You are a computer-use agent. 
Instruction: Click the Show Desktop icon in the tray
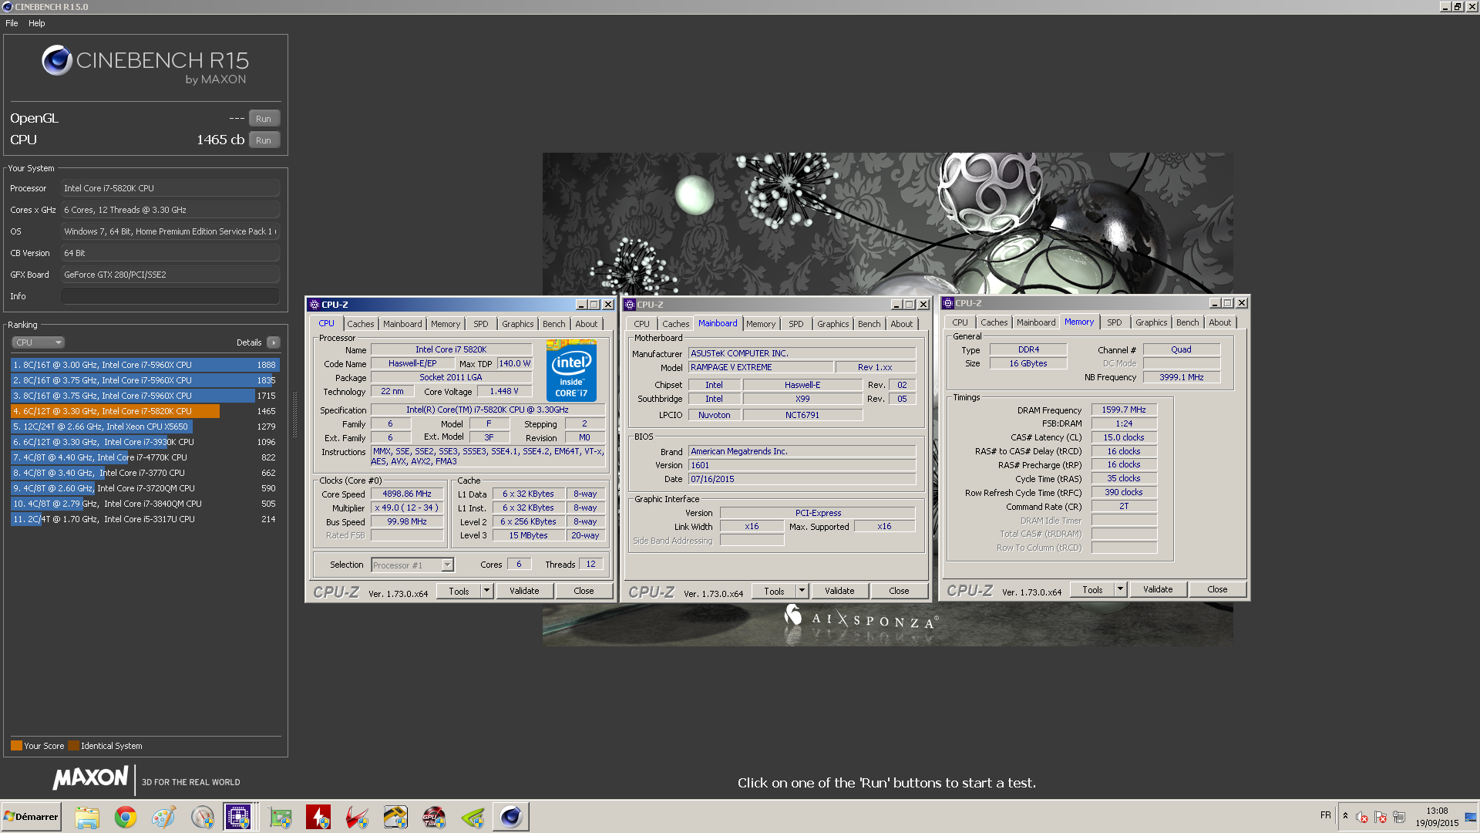[x=1471, y=817]
